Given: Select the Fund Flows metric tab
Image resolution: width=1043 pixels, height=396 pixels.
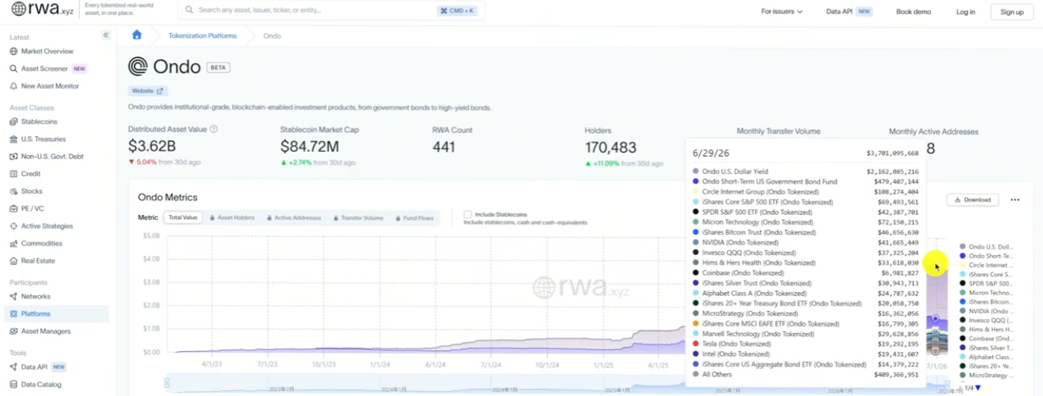Looking at the screenshot, I should tap(414, 217).
